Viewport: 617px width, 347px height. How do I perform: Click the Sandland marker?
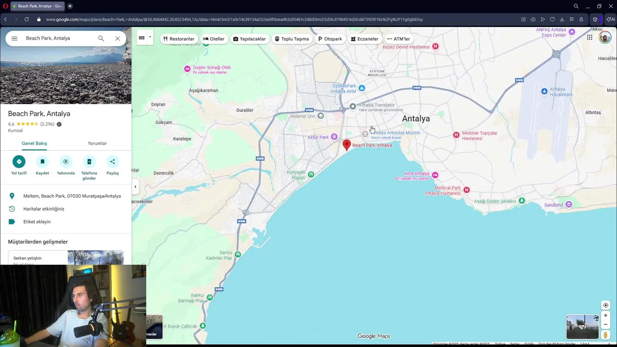pyautogui.click(x=569, y=205)
